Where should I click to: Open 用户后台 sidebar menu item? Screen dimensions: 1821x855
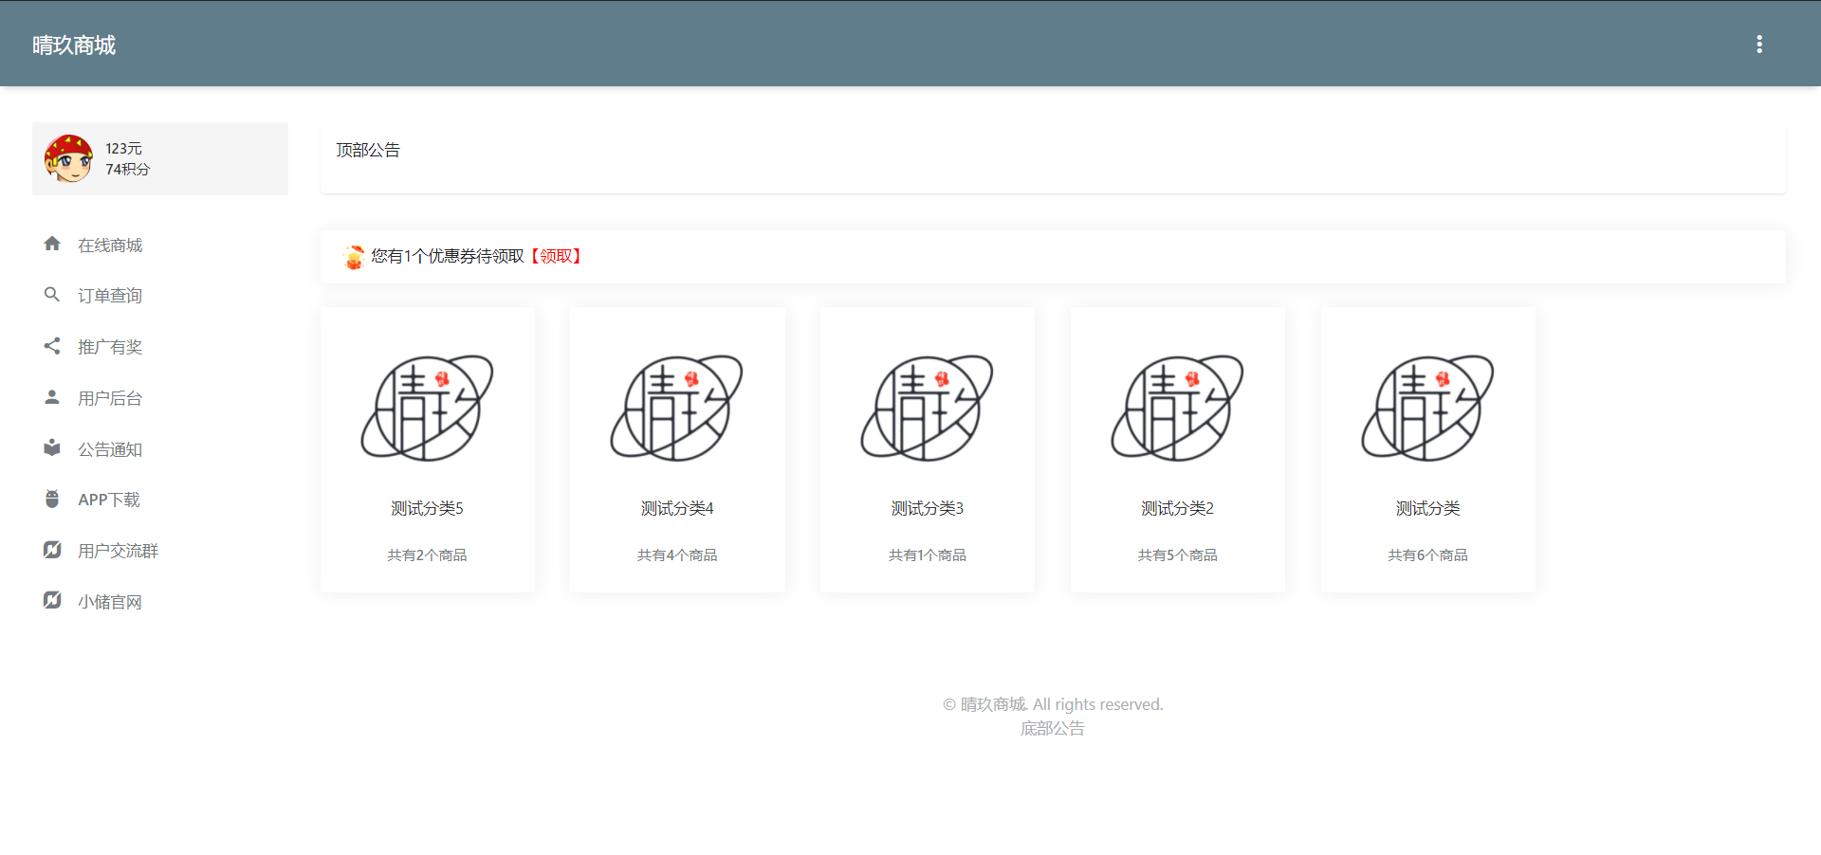110,398
